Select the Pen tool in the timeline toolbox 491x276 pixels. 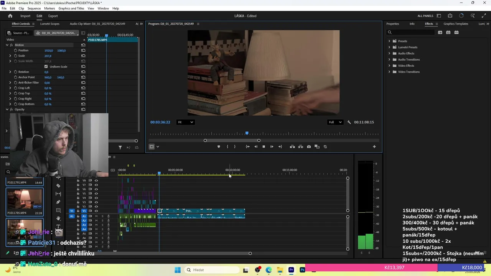point(58,202)
